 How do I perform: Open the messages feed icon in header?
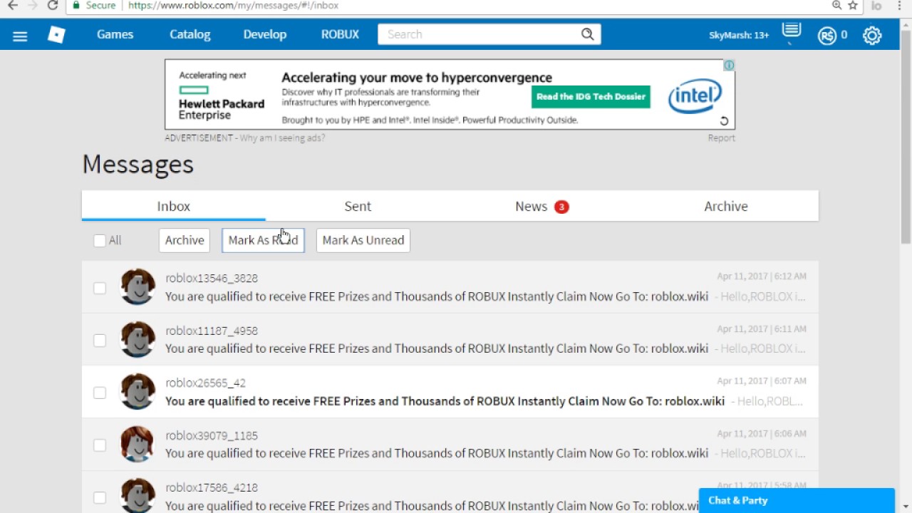tap(791, 31)
